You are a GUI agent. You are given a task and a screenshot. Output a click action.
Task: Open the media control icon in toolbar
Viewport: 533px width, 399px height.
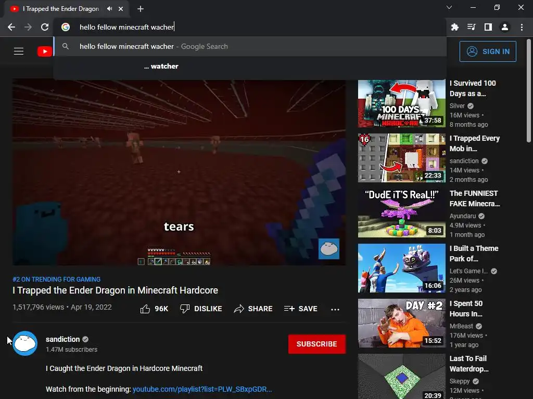pyautogui.click(x=472, y=27)
